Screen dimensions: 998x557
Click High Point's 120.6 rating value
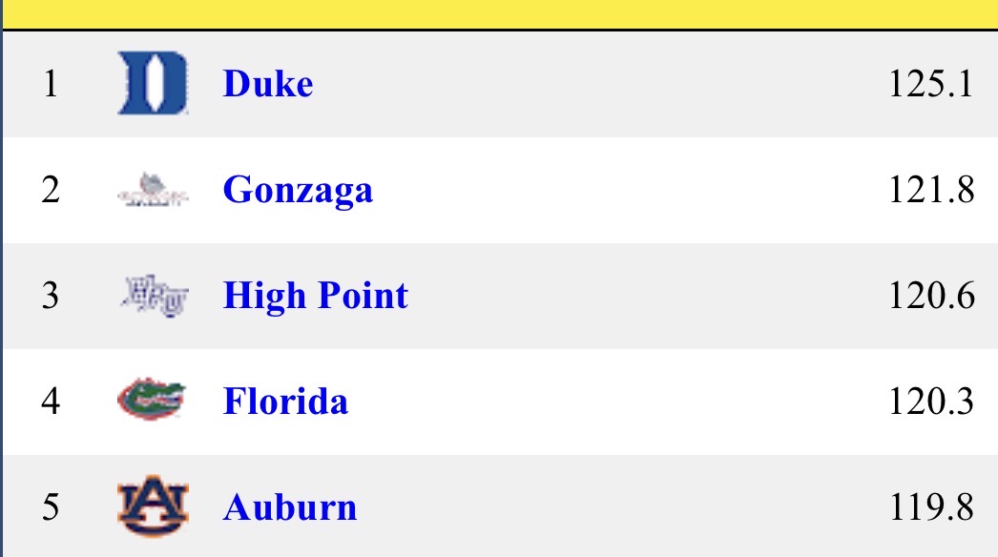click(x=930, y=296)
